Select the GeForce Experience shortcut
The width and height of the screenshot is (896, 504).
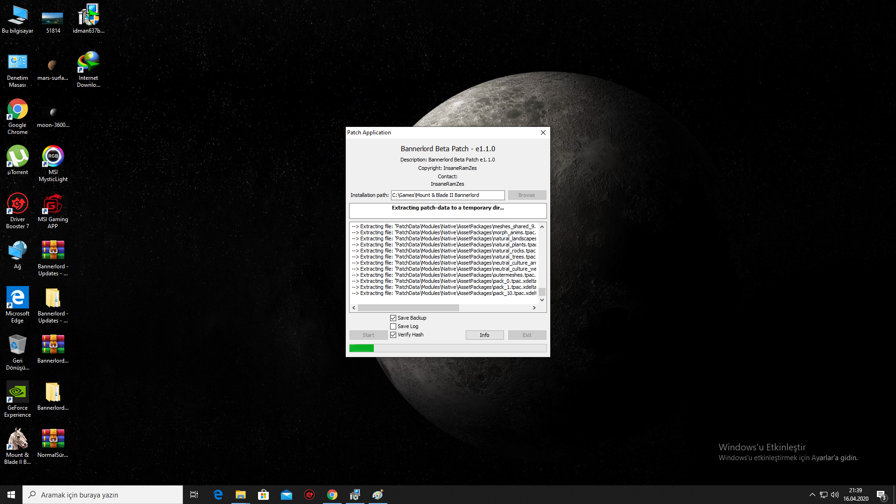coord(18,400)
